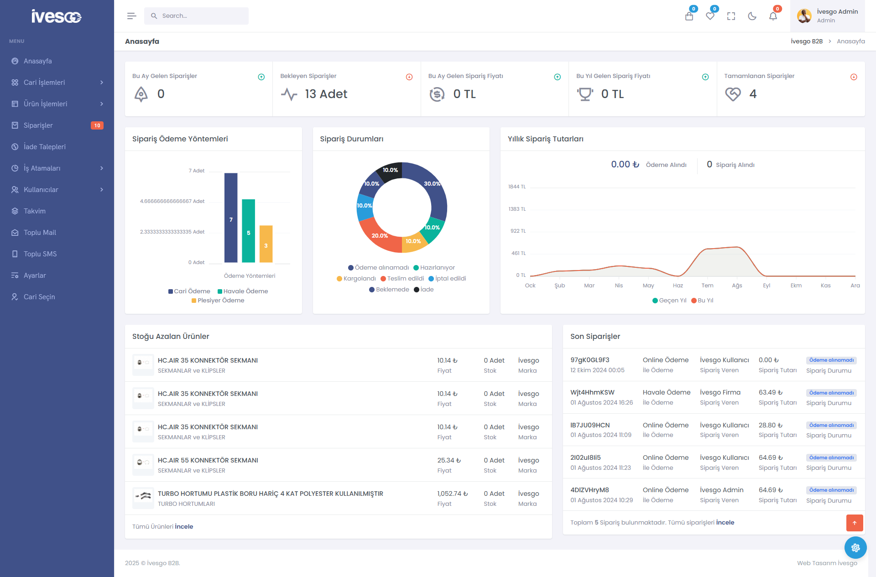The height and width of the screenshot is (577, 876).
Task: Switch to dark mode via moon icon
Action: 752,16
